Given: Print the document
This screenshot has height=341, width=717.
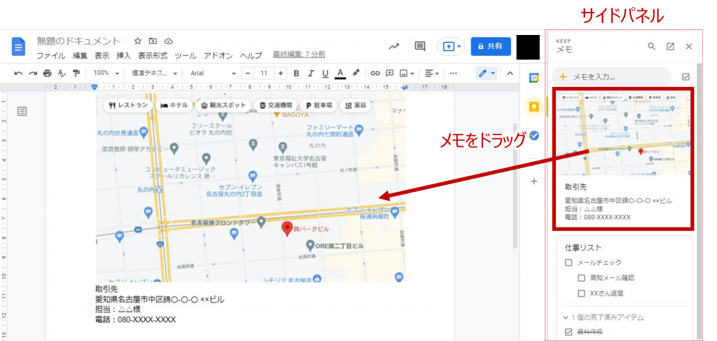Looking at the screenshot, I should click(x=47, y=73).
